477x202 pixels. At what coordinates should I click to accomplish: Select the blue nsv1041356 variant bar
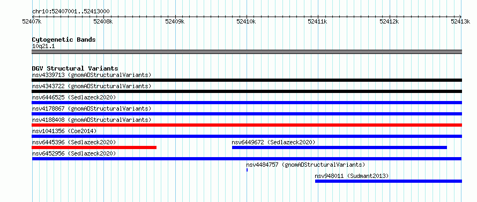pyautogui.click(x=247, y=136)
